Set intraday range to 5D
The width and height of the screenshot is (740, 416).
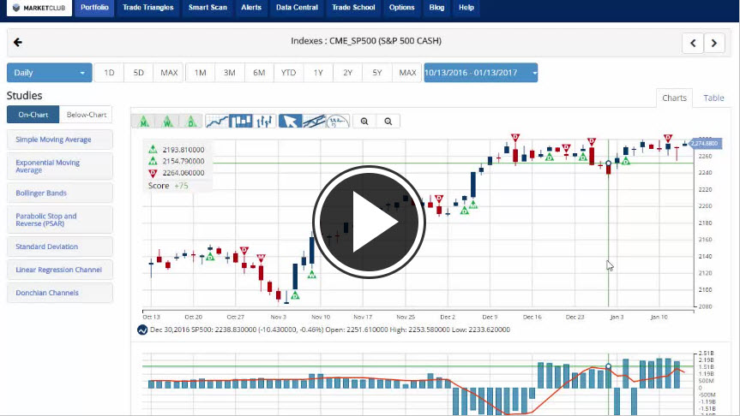point(138,73)
